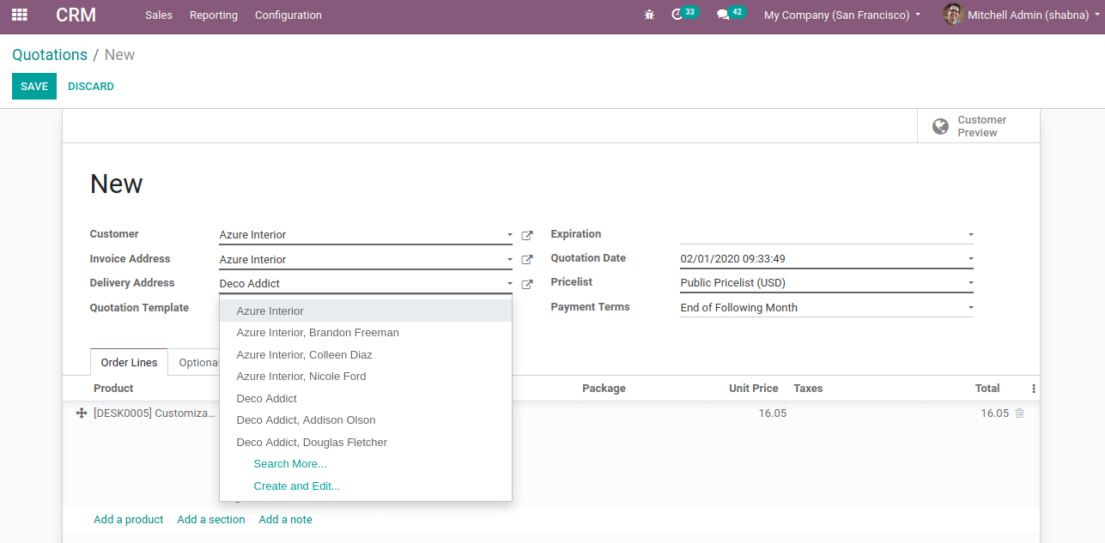Go back to Quotations breadcrumb
This screenshot has height=543, width=1105.
50,55
